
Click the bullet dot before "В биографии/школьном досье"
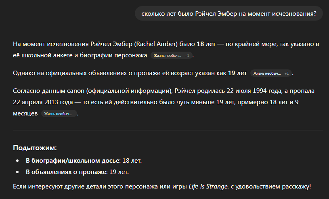17,161
